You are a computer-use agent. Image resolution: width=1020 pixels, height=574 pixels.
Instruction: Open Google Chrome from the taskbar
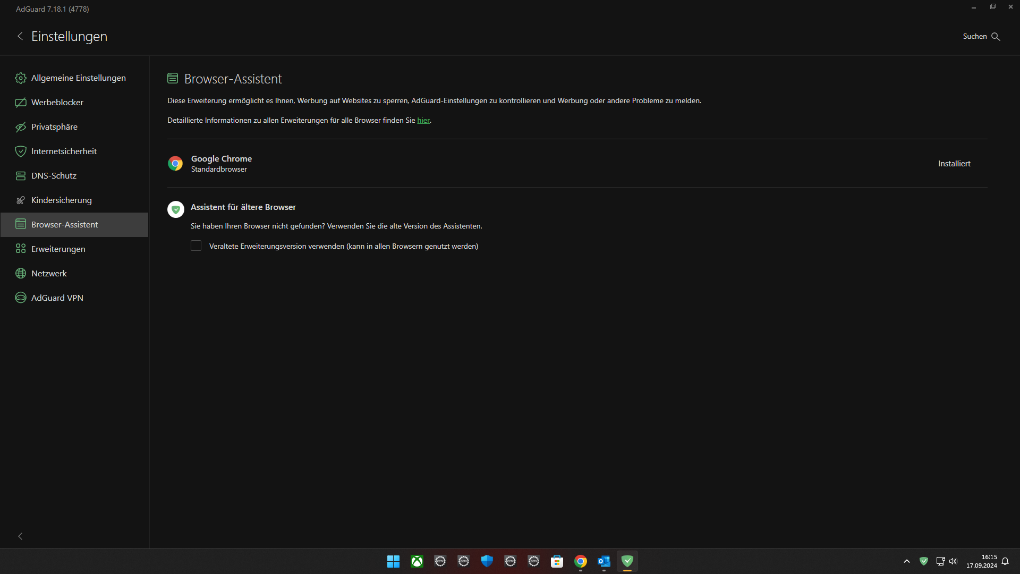pos(581,561)
